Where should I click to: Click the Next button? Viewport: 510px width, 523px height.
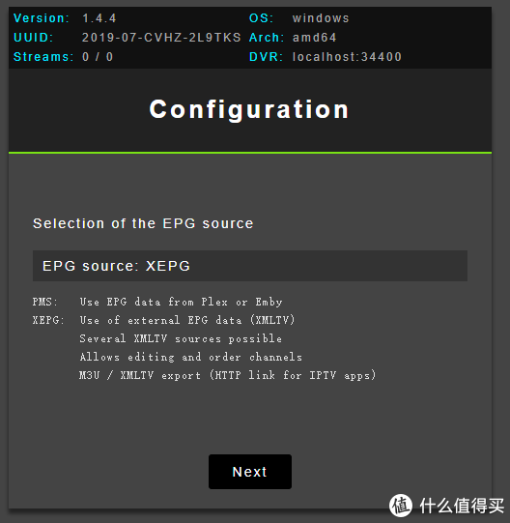(x=250, y=472)
